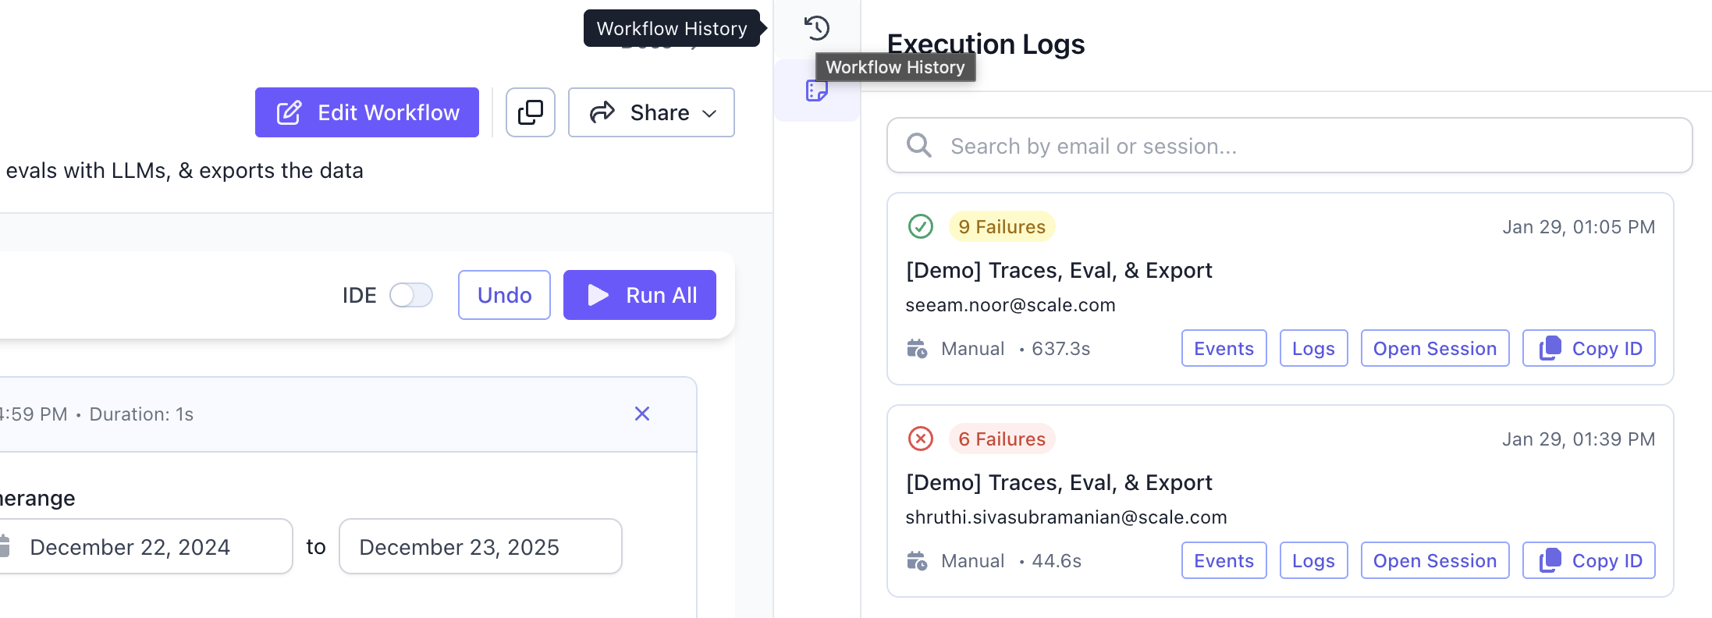This screenshot has width=1712, height=618.
Task: Open Logs for shruthi.sivasubramanian run
Action: click(1313, 560)
